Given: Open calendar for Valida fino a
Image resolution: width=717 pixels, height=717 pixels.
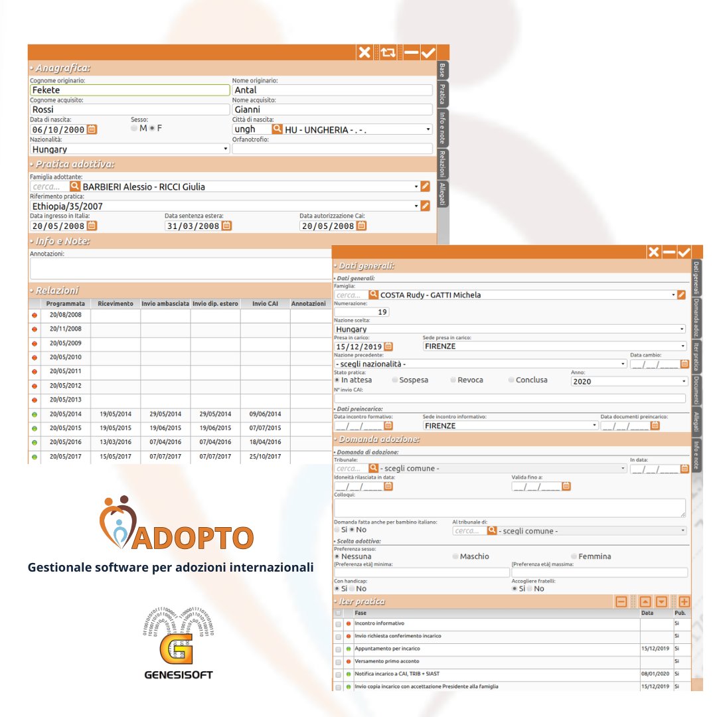Looking at the screenshot, I should (x=566, y=486).
